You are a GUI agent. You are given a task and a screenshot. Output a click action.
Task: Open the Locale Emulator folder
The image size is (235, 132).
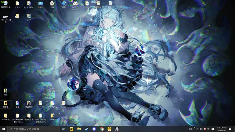pyautogui.click(x=64, y=105)
